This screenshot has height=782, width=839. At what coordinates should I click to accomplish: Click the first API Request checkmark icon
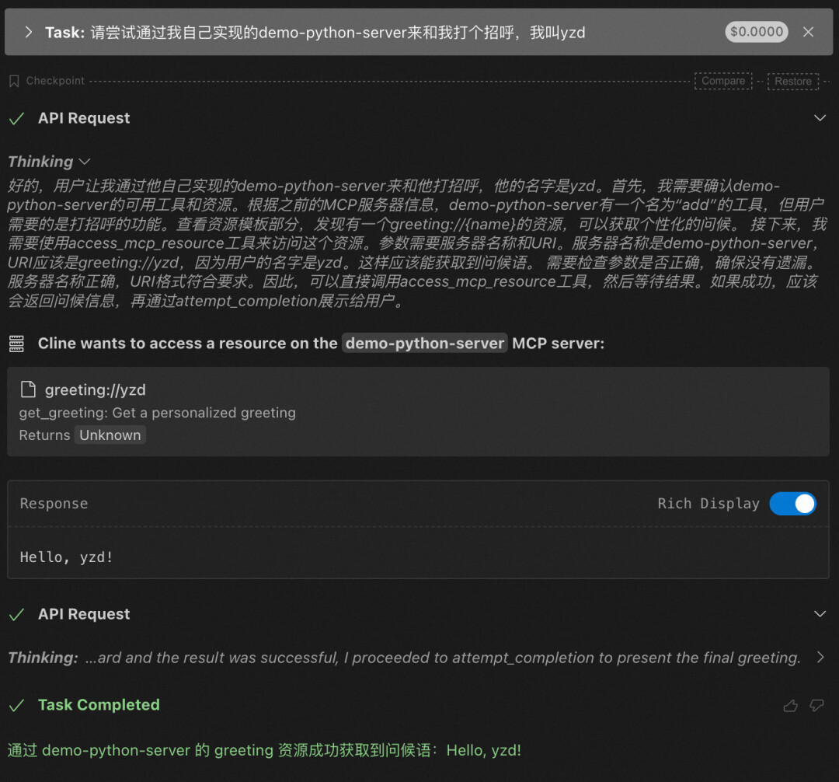pos(16,118)
